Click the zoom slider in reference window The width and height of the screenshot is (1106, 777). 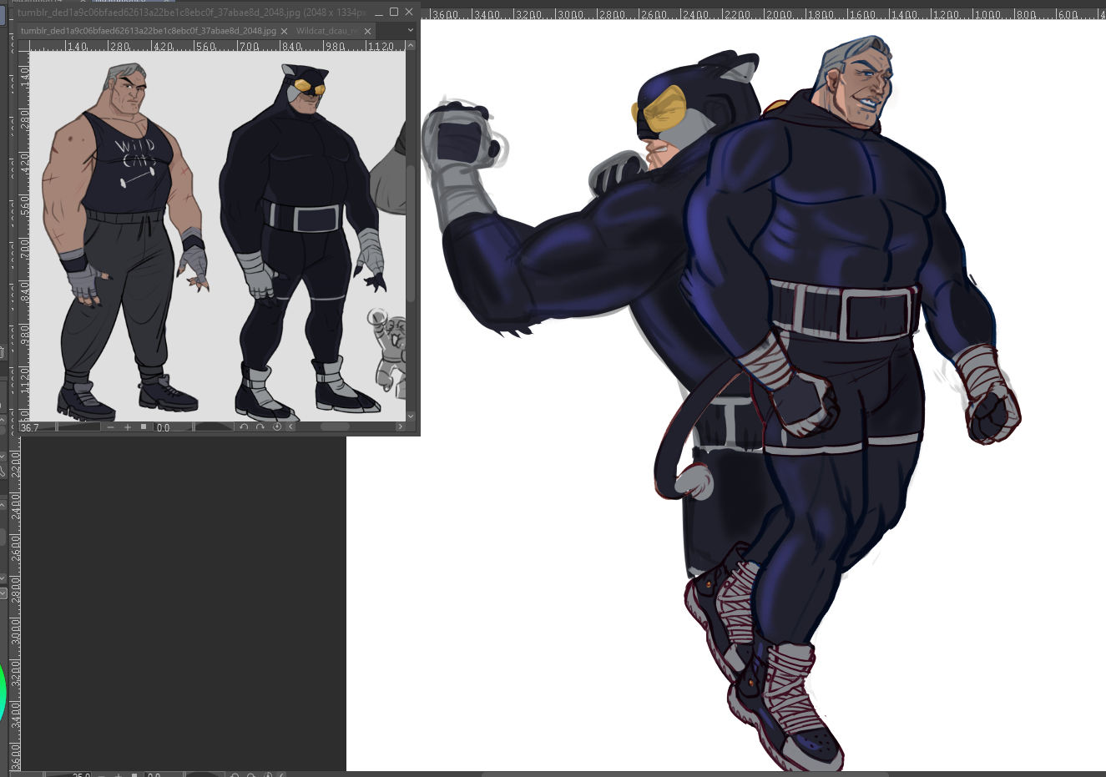click(78, 427)
